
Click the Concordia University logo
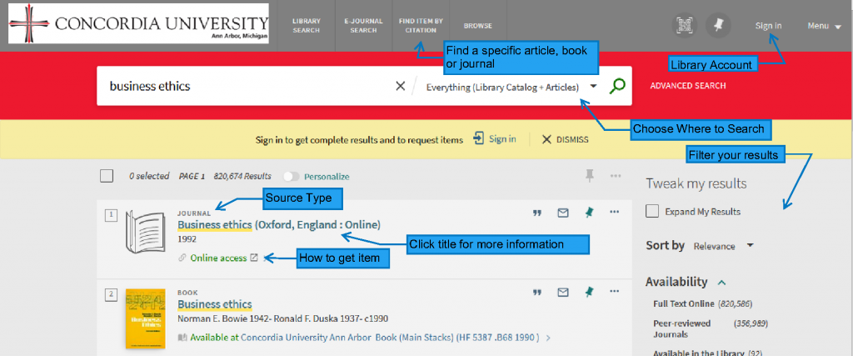pyautogui.click(x=139, y=23)
